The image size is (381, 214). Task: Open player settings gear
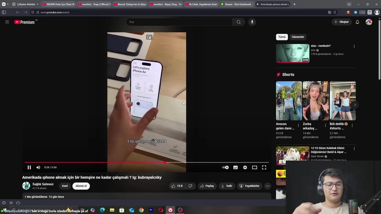[x=245, y=167]
